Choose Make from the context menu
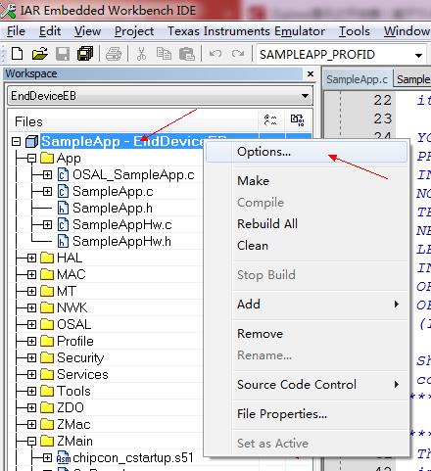Viewport: 431px width, 471px height. click(307, 181)
